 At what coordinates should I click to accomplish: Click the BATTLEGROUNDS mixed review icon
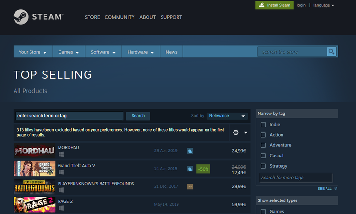pyautogui.click(x=190, y=187)
